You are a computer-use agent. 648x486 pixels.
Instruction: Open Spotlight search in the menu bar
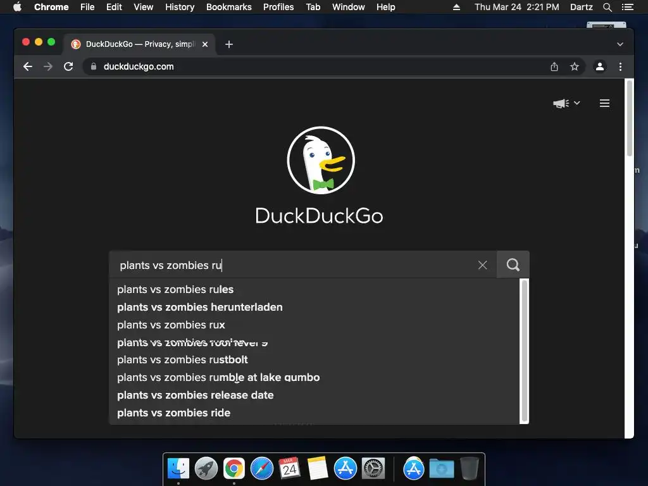[607, 7]
